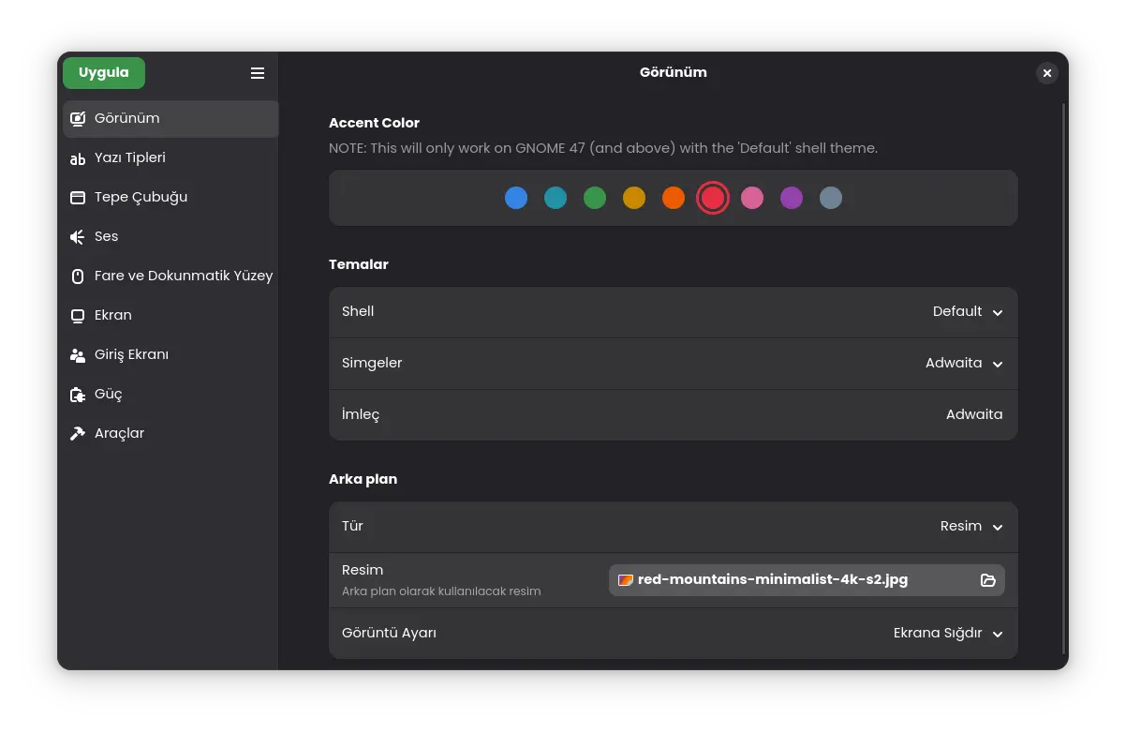Switch to Yazı Tipleri page
This screenshot has width=1126, height=733.
170,158
